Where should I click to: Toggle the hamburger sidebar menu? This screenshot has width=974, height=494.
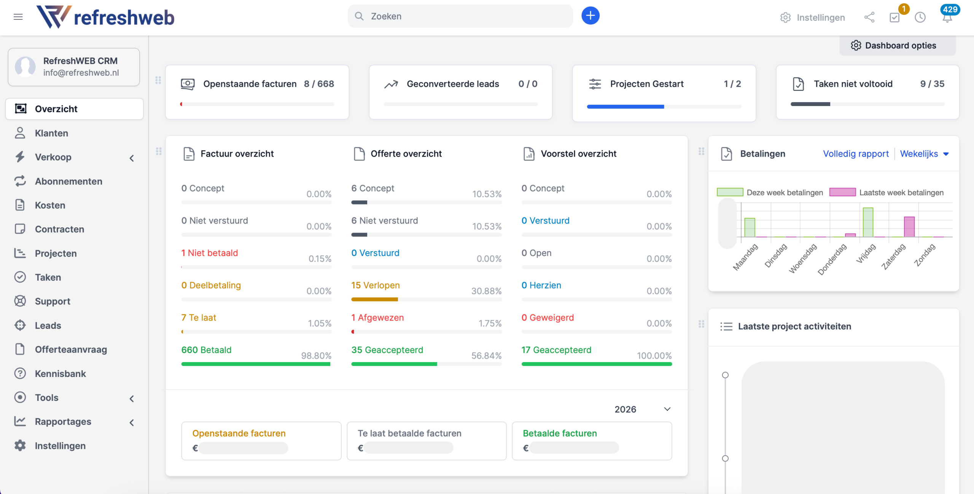coord(18,17)
